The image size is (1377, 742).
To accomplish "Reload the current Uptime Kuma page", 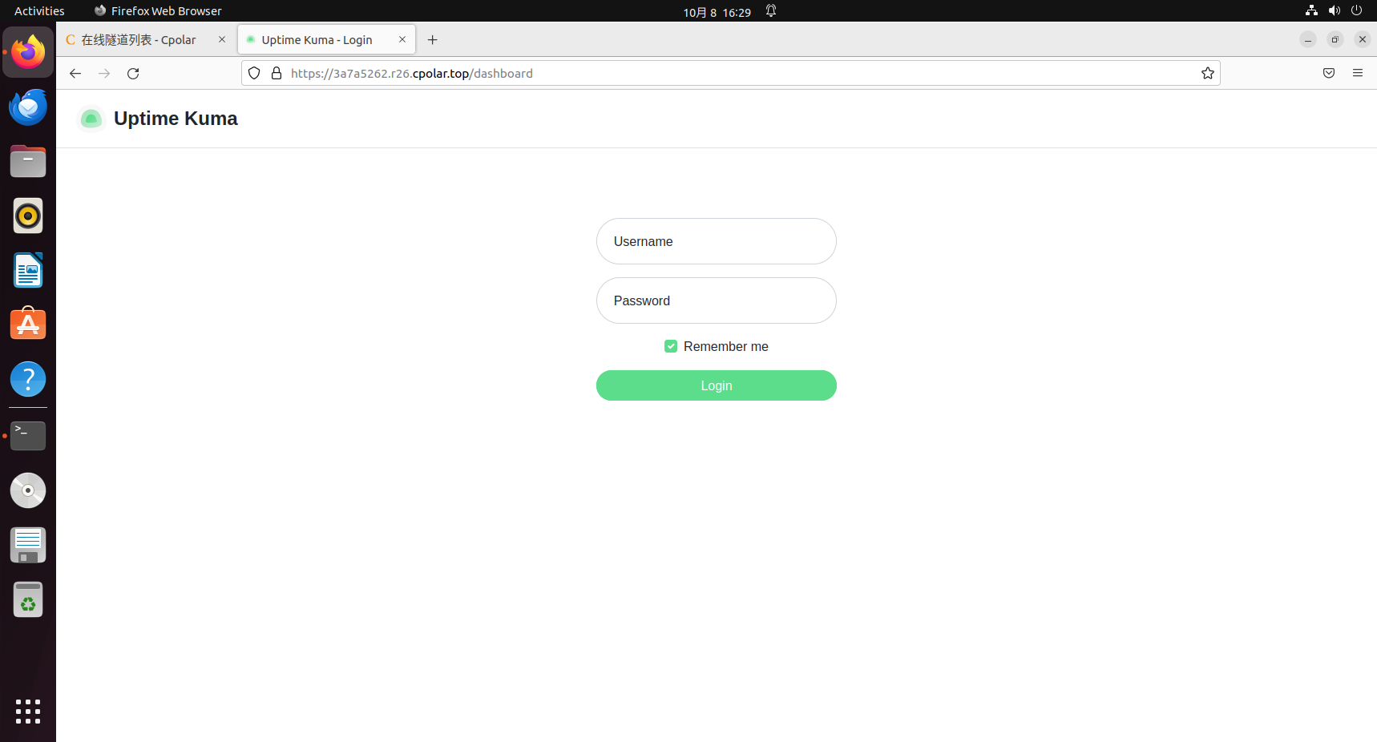I will [133, 73].
